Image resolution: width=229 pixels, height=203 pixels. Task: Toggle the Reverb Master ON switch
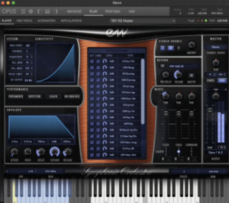coord(191,75)
